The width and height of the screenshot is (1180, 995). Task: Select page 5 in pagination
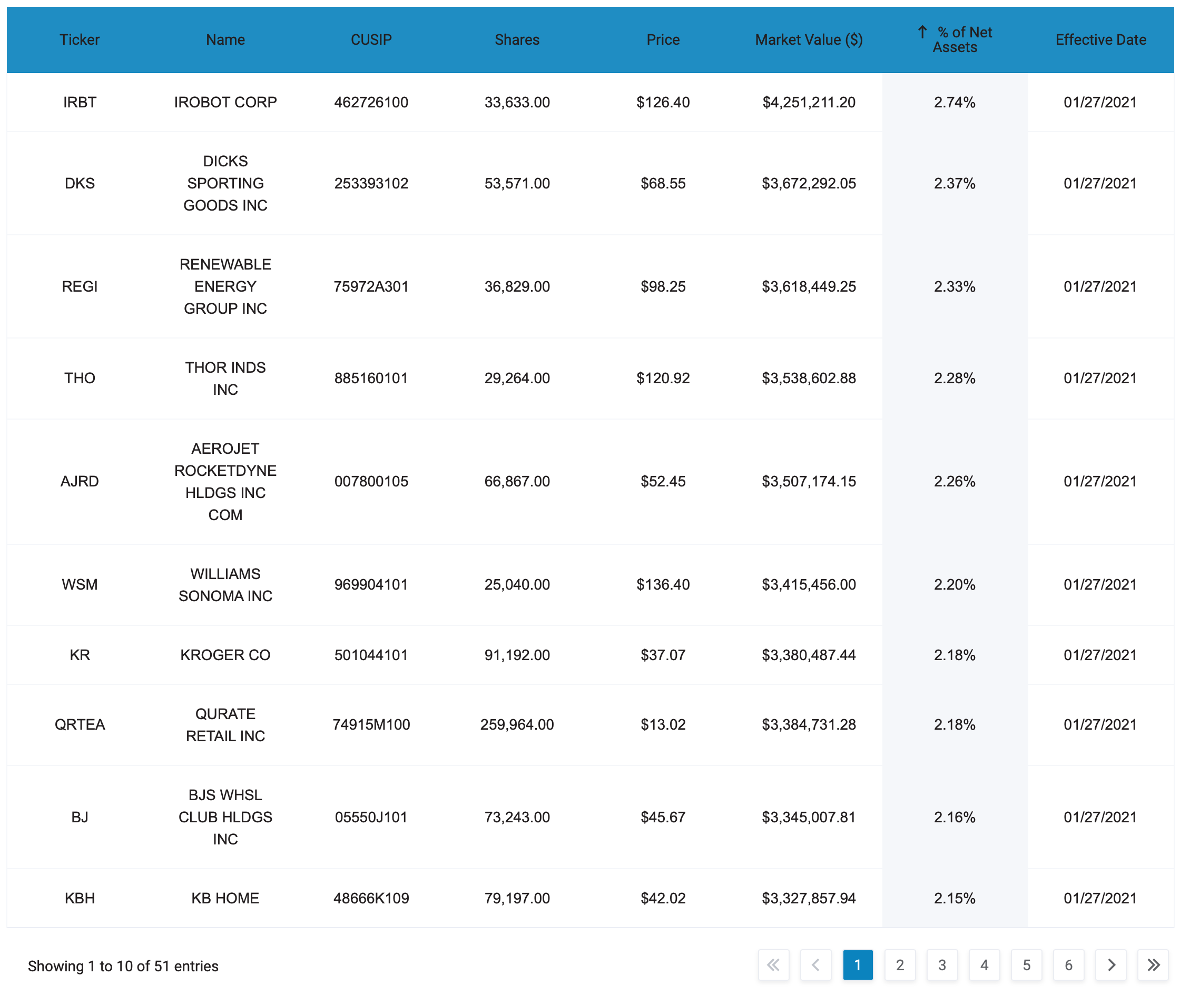tap(1027, 964)
